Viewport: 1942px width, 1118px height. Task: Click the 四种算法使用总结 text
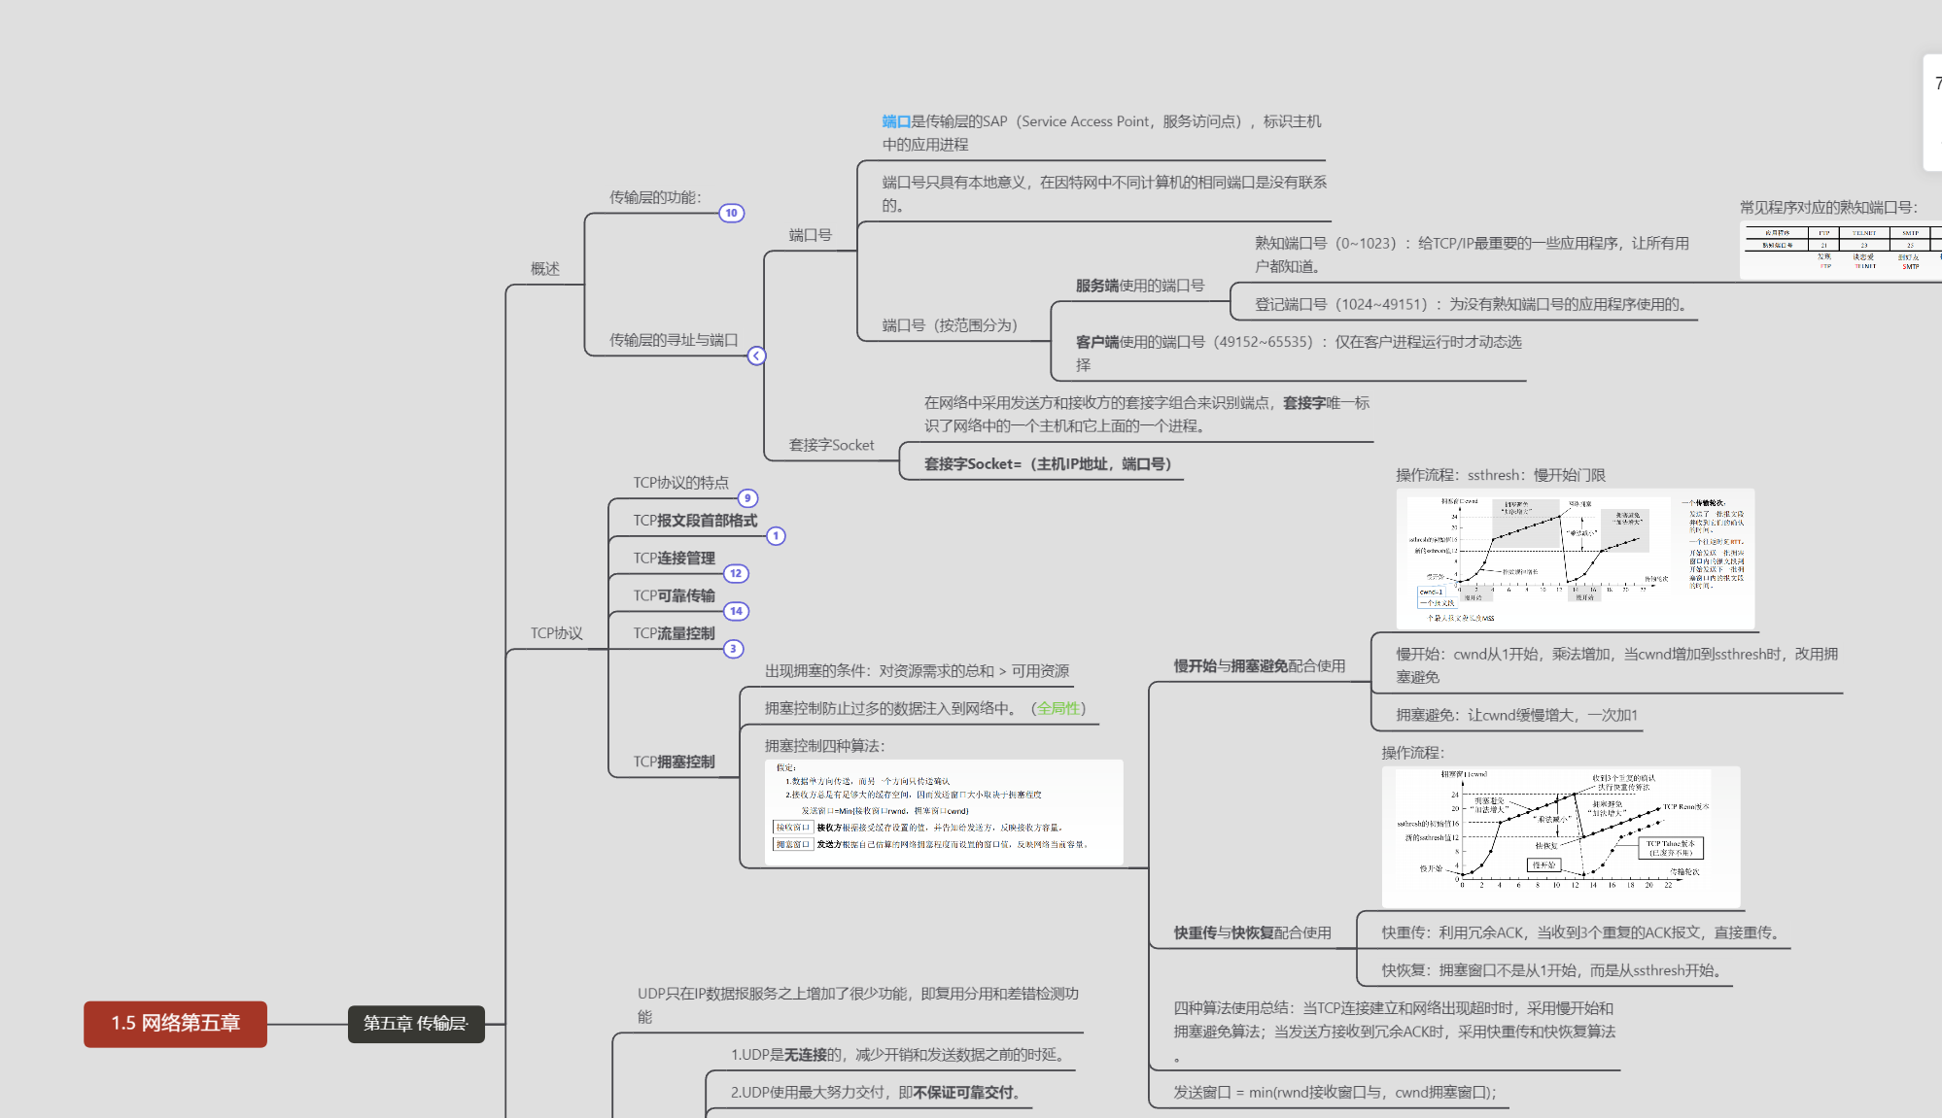[1395, 1032]
